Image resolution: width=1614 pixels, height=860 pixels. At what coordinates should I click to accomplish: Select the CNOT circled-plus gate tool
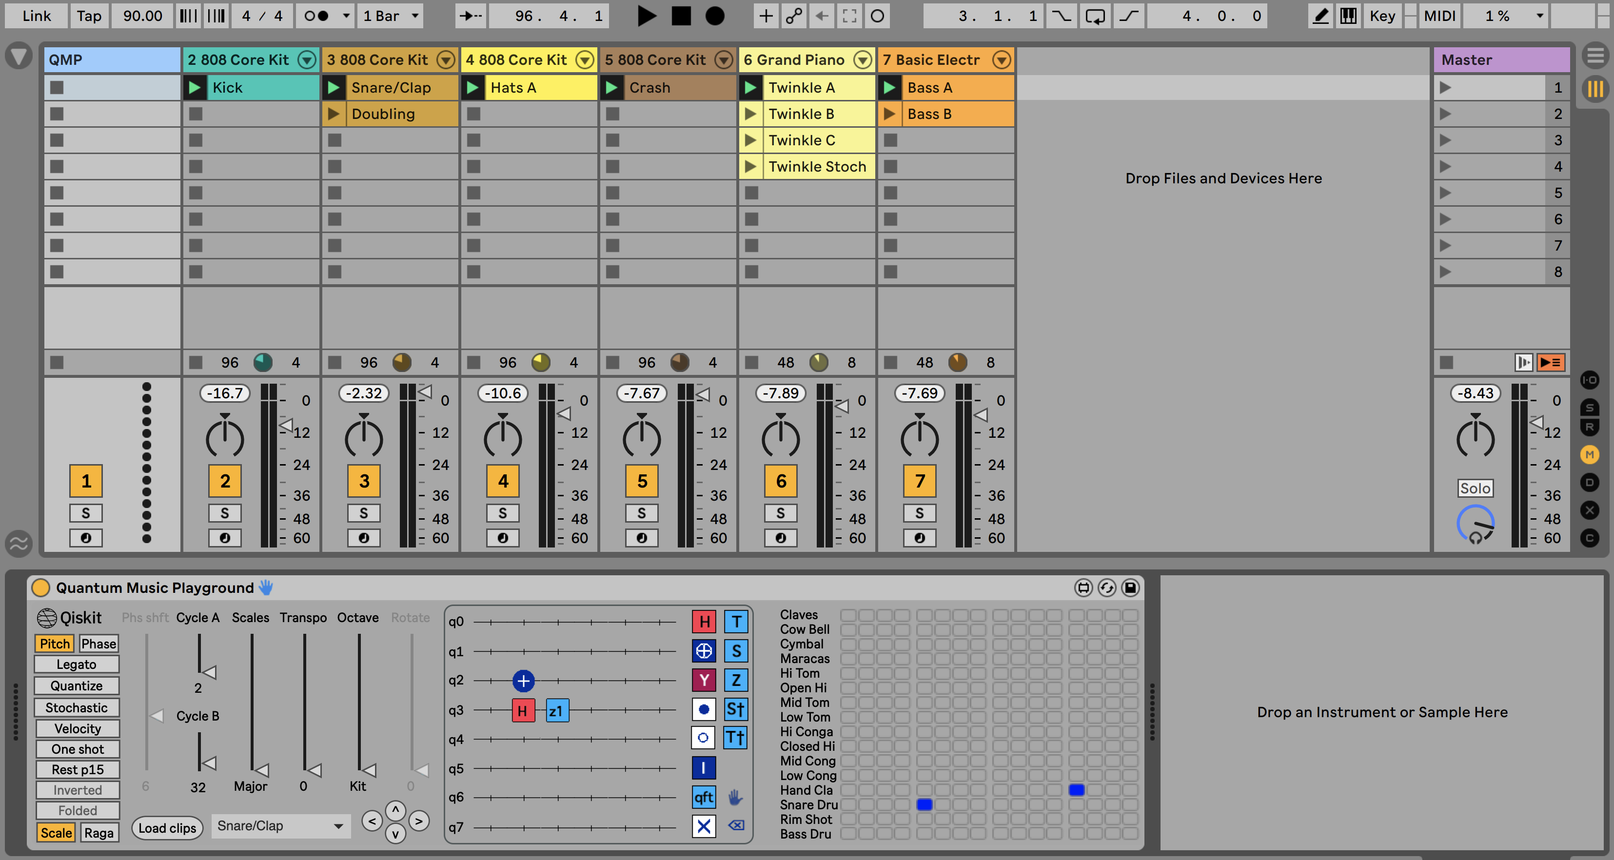(x=704, y=651)
